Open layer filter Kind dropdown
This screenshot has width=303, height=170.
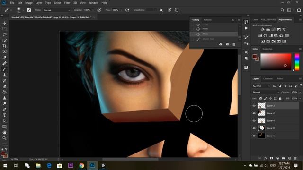click(261, 86)
